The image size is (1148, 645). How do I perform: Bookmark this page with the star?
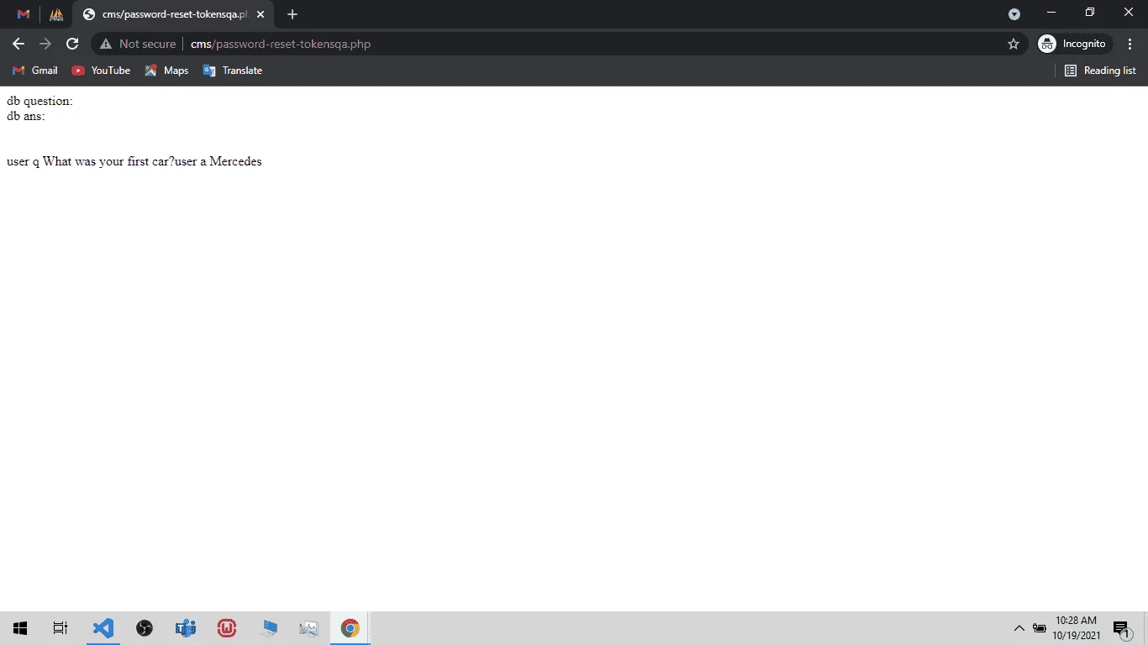[1014, 44]
